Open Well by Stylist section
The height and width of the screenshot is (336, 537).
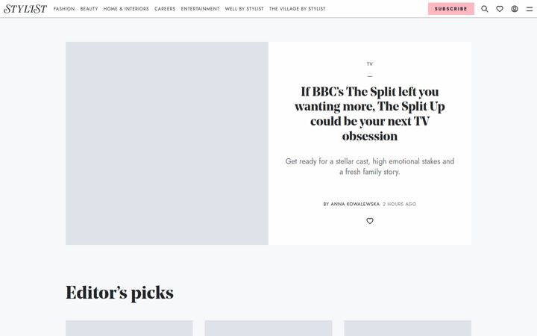tap(244, 9)
